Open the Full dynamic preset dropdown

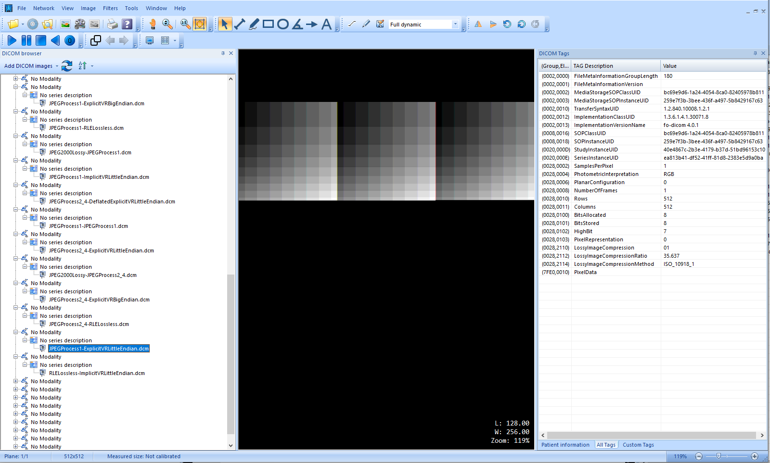click(x=455, y=24)
